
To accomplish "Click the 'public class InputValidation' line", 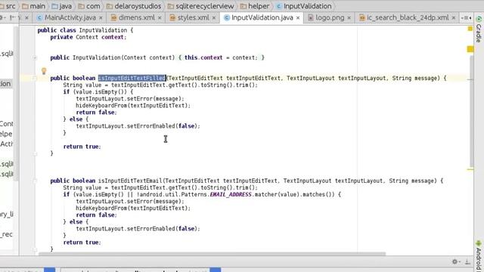I will pyautogui.click(x=85, y=30).
